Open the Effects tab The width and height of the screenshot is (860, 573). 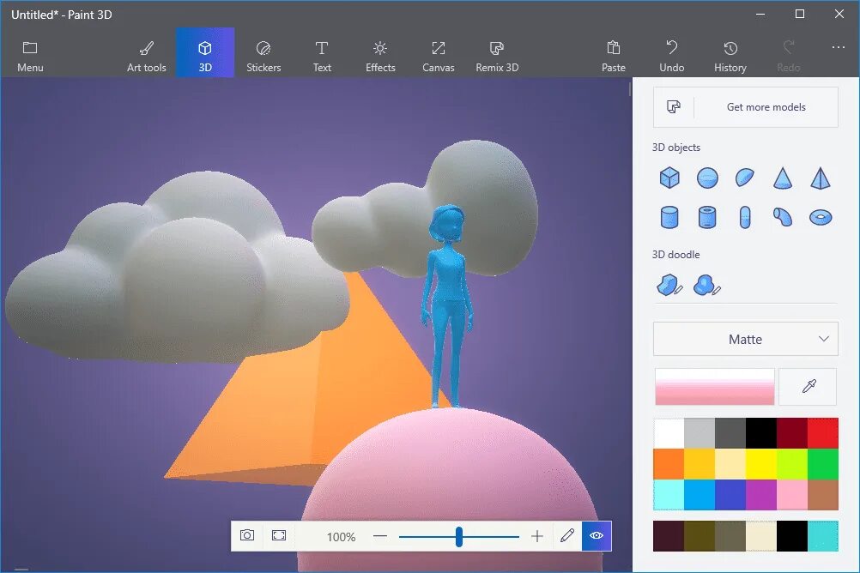[x=380, y=57]
